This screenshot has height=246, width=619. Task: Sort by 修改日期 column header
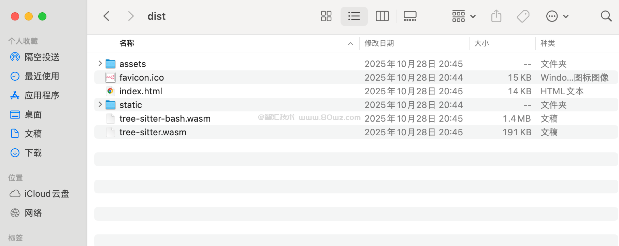click(379, 43)
